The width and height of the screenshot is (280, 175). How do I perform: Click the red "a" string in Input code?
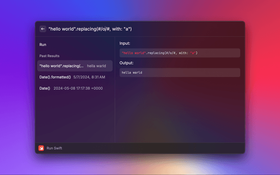point(193,53)
